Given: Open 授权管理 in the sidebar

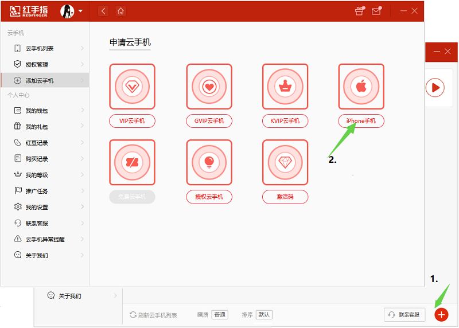Looking at the screenshot, I should 45,64.
